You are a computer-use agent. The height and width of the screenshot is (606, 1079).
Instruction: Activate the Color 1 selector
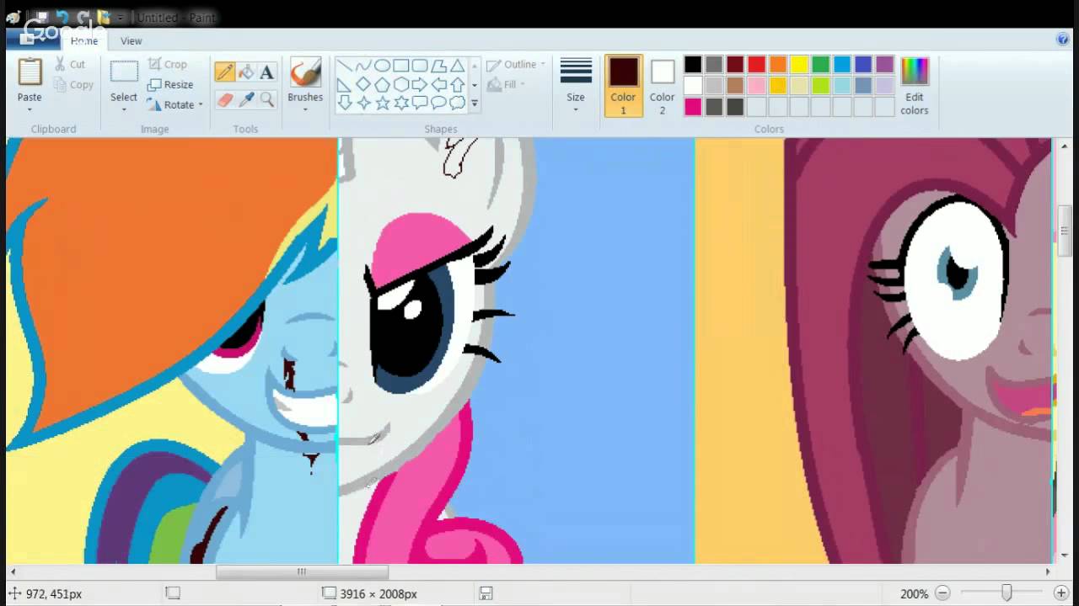623,85
